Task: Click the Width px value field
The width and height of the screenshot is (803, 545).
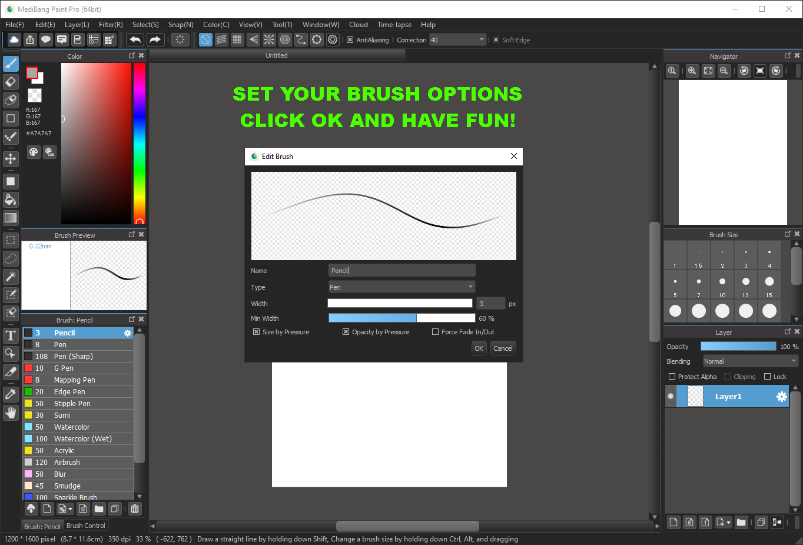Action: [491, 304]
